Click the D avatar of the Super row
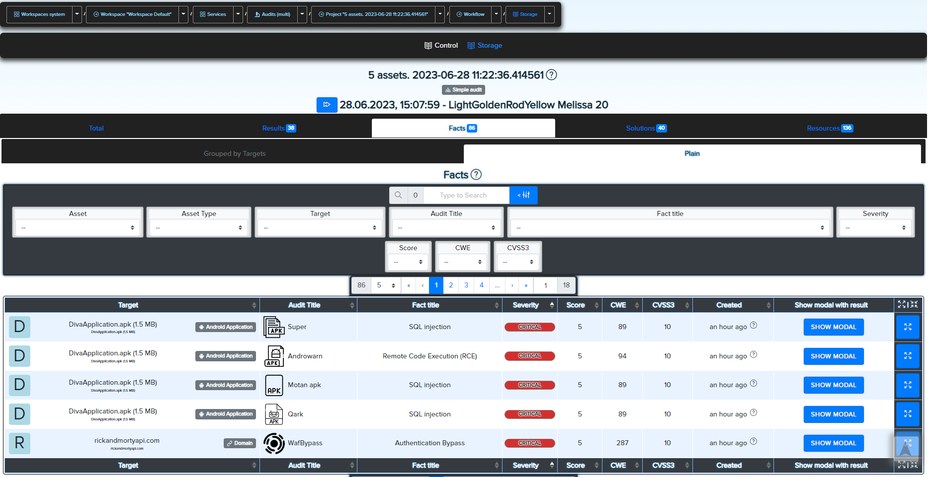 click(x=19, y=327)
